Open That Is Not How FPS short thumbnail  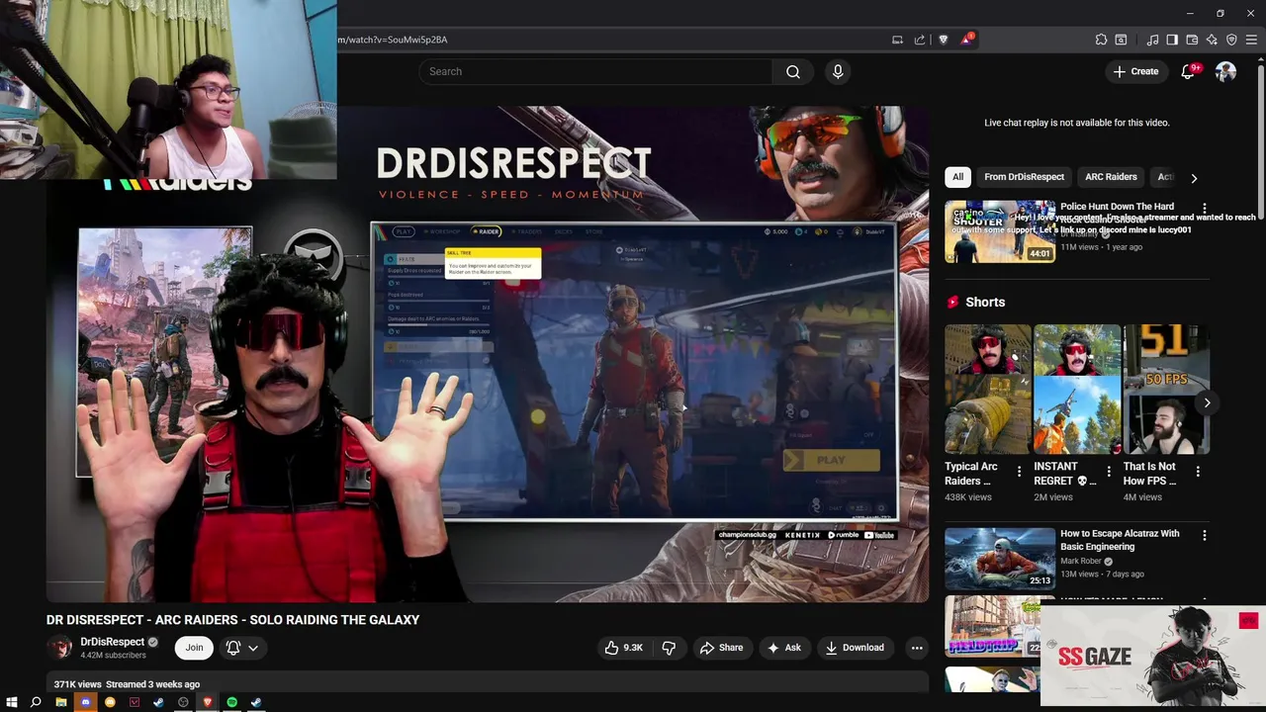click(1166, 390)
